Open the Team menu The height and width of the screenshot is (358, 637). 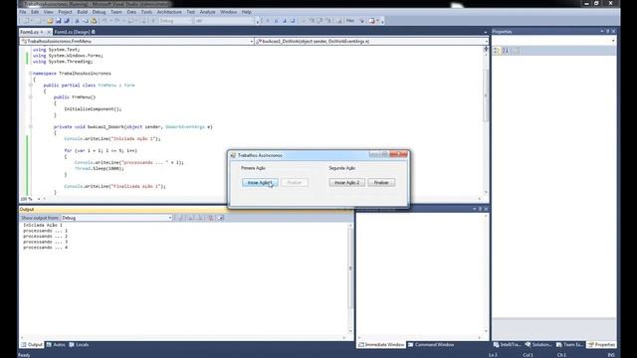point(116,12)
